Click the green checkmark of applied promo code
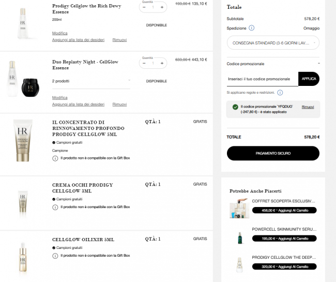The height and width of the screenshot is (282, 336). tap(235, 107)
